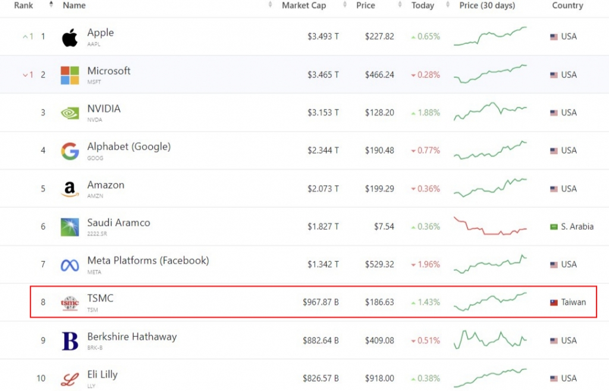Click the Berkshire Hathaway B logo
609x391 pixels.
70,341
